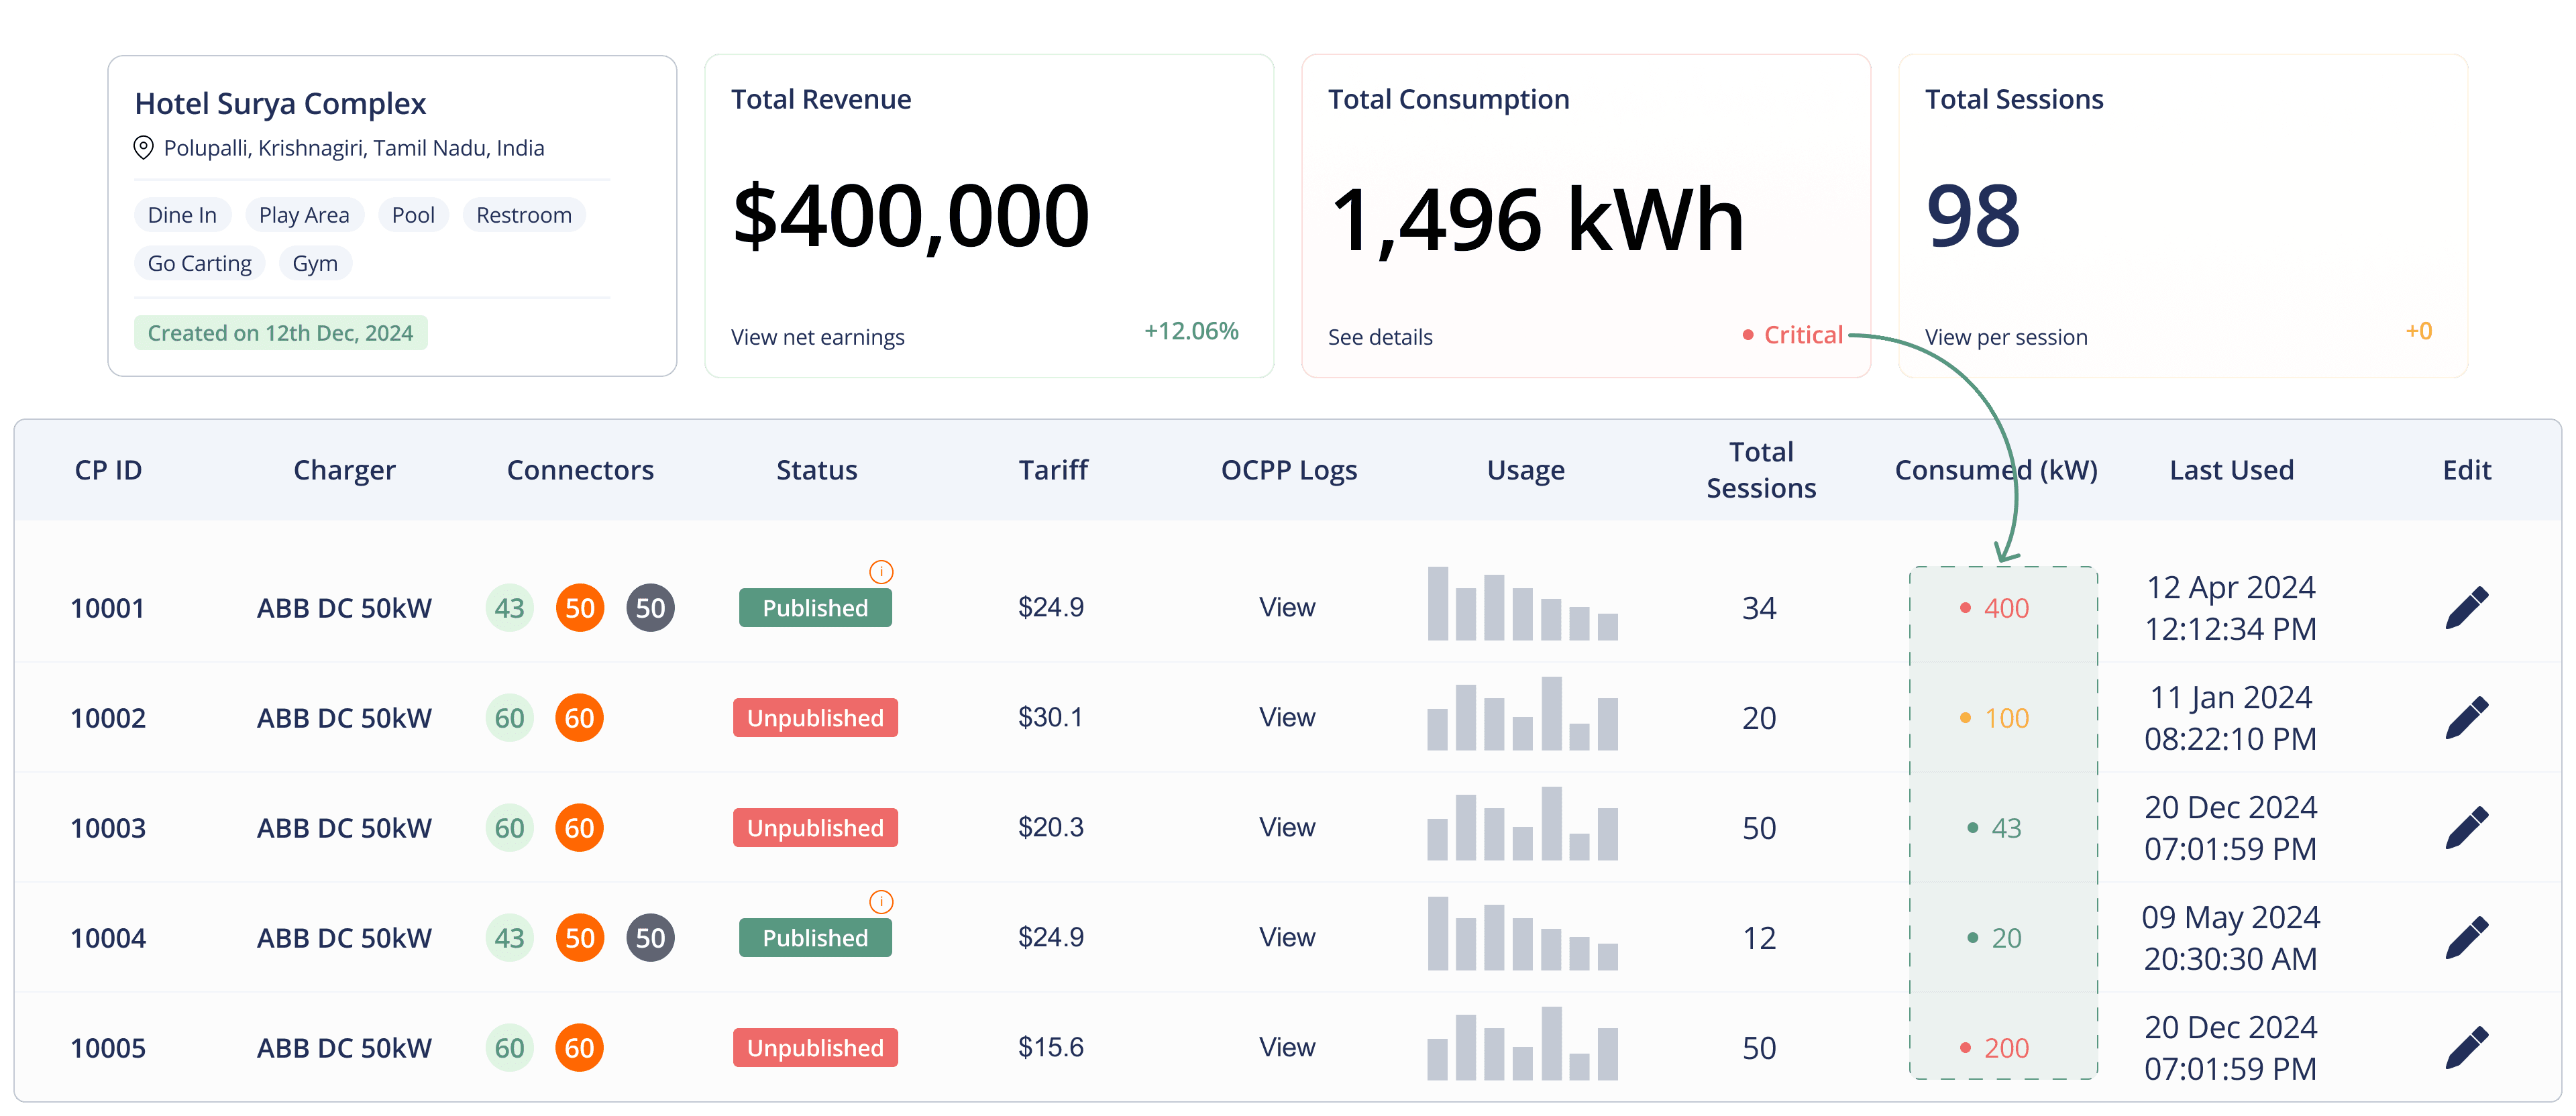Click edit pencil for charger 10005
This screenshot has height=1116, width=2576.
(x=2466, y=1048)
